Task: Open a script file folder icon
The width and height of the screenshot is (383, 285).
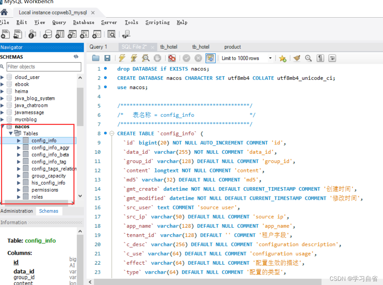Action: coord(96,58)
